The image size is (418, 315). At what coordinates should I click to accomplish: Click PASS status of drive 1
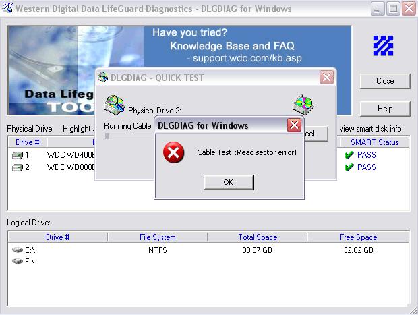pos(367,155)
